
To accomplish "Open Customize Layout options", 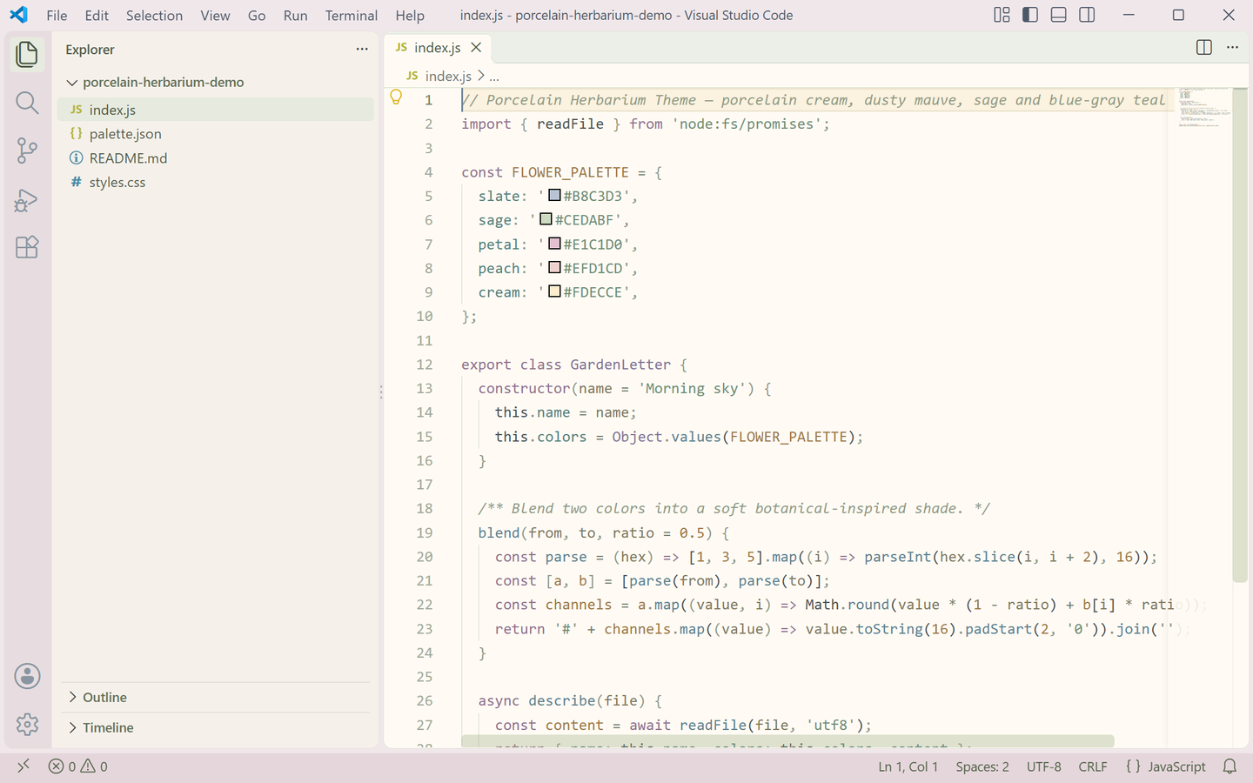I will tap(1002, 15).
